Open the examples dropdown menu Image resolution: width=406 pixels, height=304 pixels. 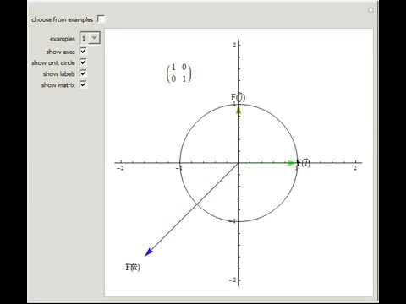coord(90,38)
